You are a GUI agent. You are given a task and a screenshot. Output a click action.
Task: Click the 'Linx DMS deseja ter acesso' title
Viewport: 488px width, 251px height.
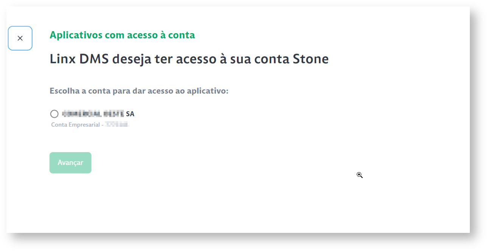pos(189,59)
